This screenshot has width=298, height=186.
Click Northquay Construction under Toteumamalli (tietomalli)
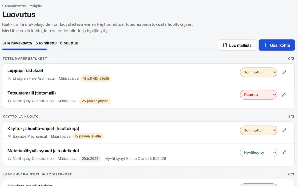click(33, 101)
